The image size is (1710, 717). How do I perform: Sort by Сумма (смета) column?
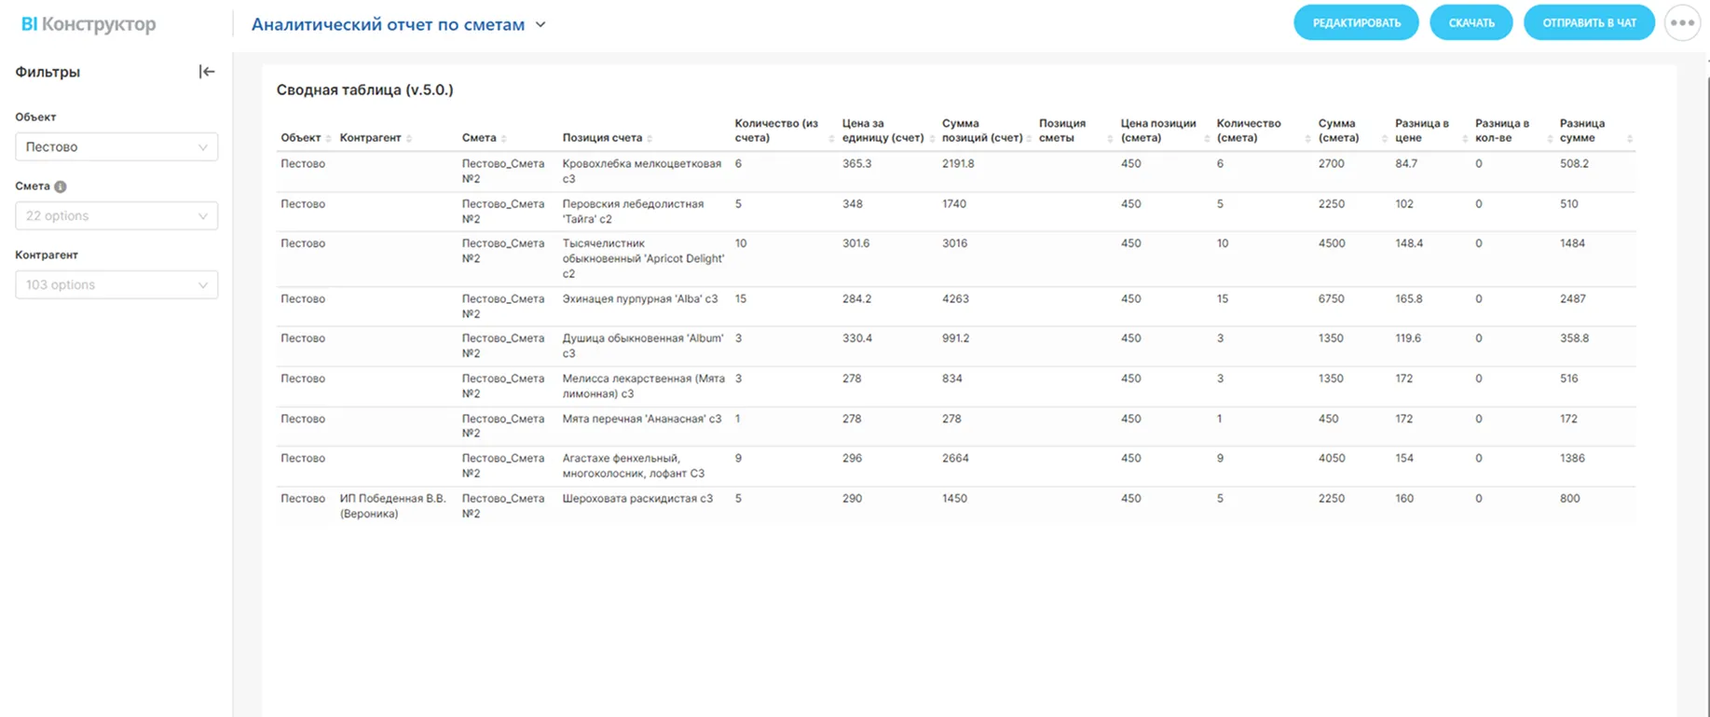coord(1384,139)
